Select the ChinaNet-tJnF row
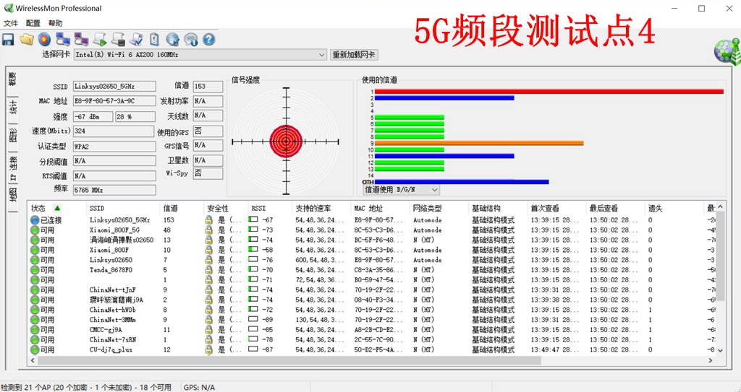This screenshot has height=392, width=741. click(x=372, y=289)
